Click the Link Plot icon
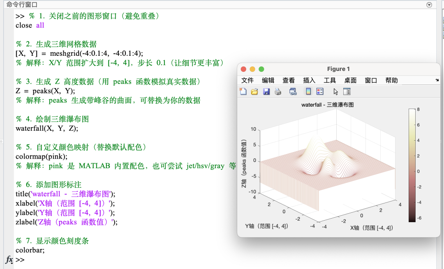Image resolution: width=444 pixels, height=269 pixels. [293, 91]
